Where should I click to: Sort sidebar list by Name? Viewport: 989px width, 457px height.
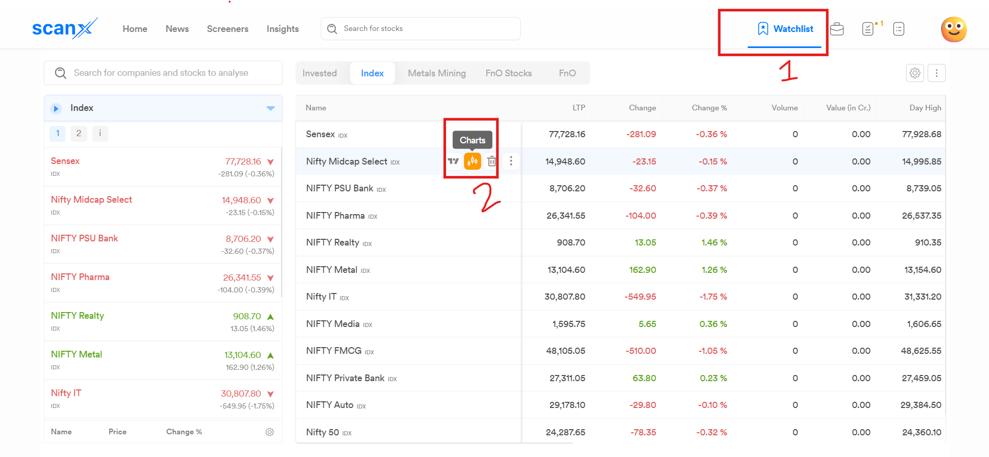[61, 432]
